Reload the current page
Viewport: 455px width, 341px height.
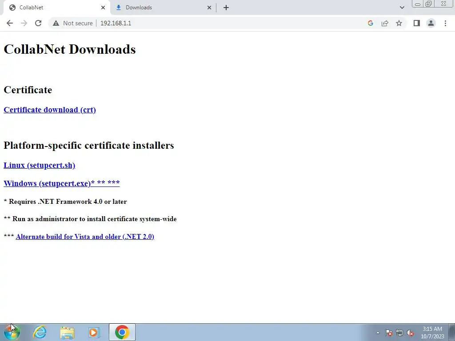(x=38, y=23)
